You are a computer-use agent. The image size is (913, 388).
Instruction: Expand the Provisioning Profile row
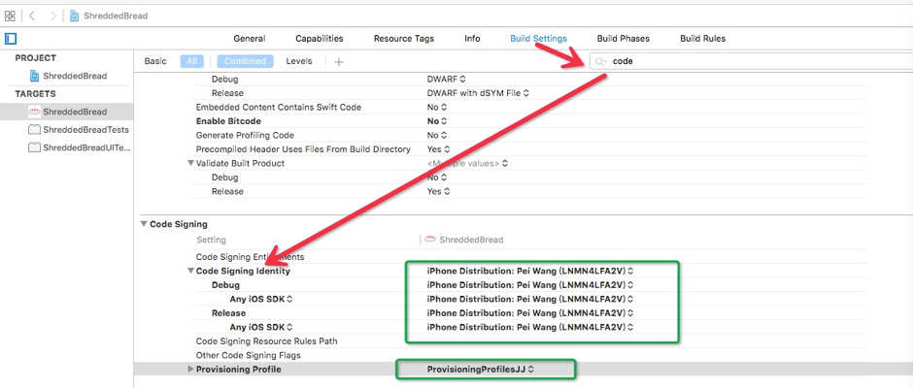(190, 370)
